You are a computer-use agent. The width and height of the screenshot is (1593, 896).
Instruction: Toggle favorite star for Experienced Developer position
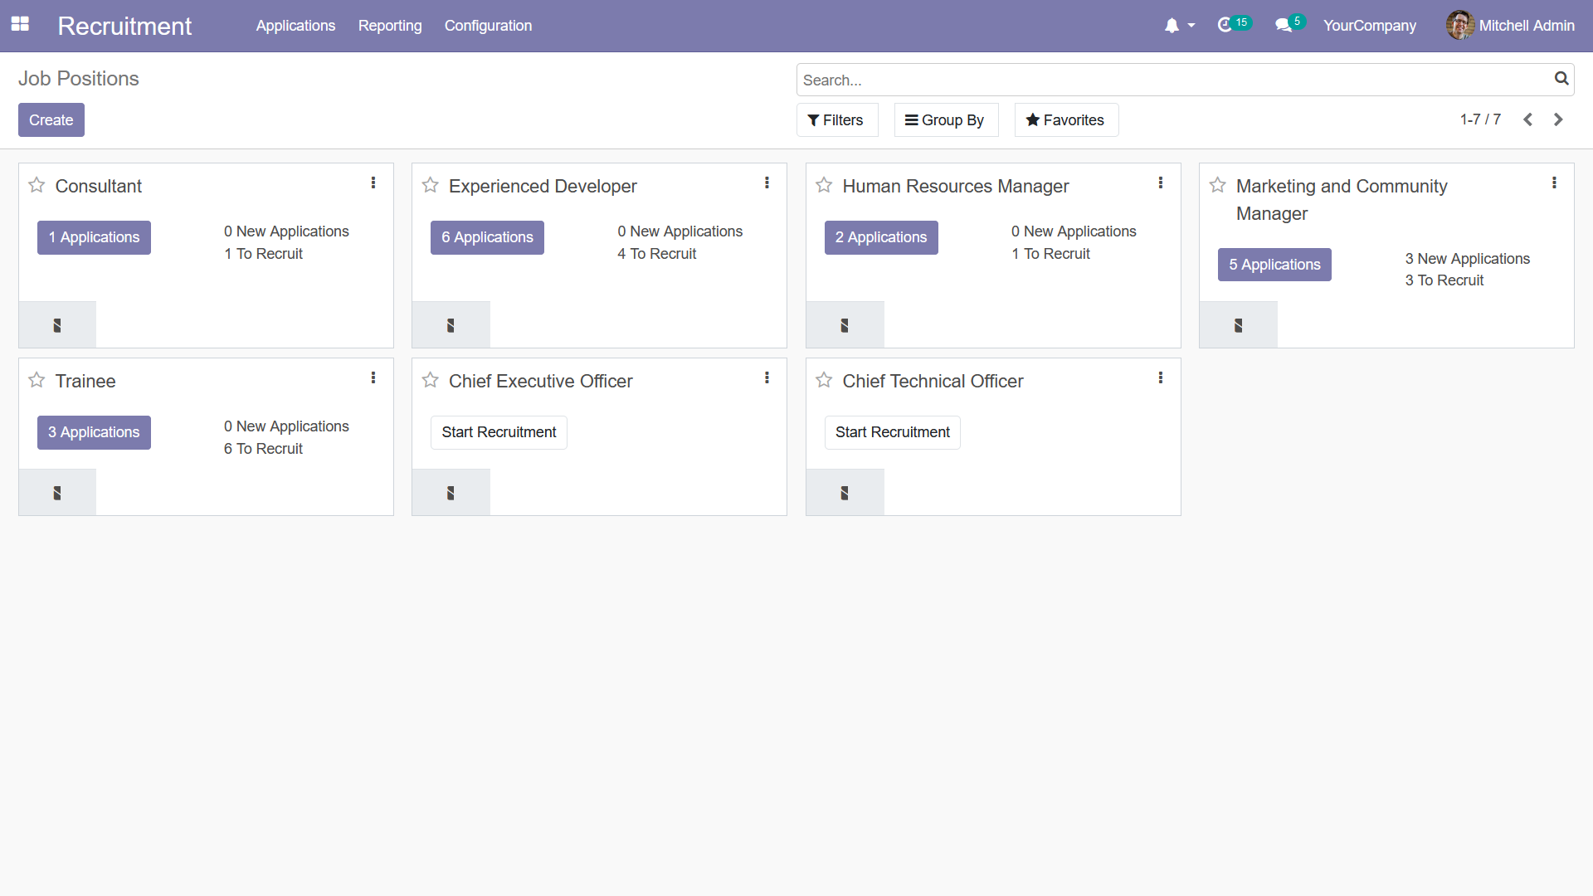(x=431, y=185)
